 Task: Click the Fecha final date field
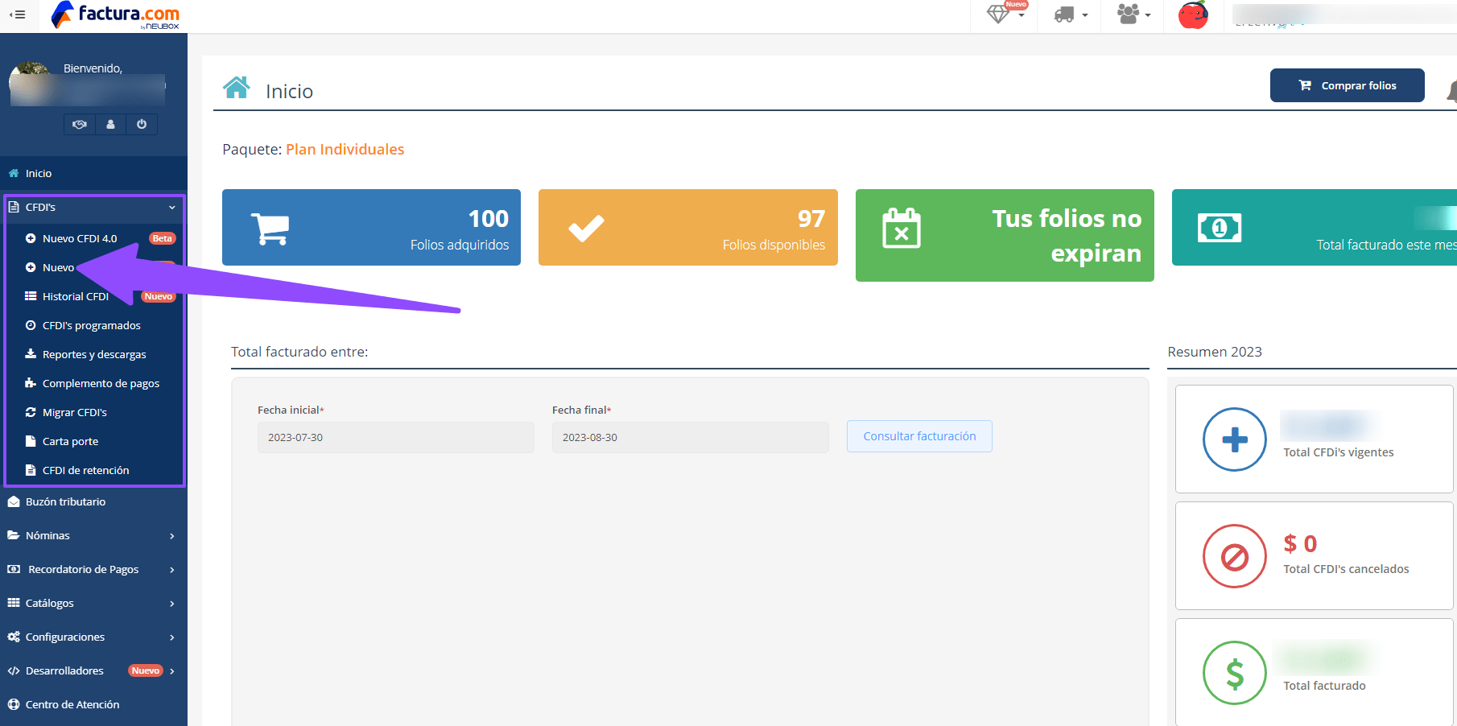(690, 438)
